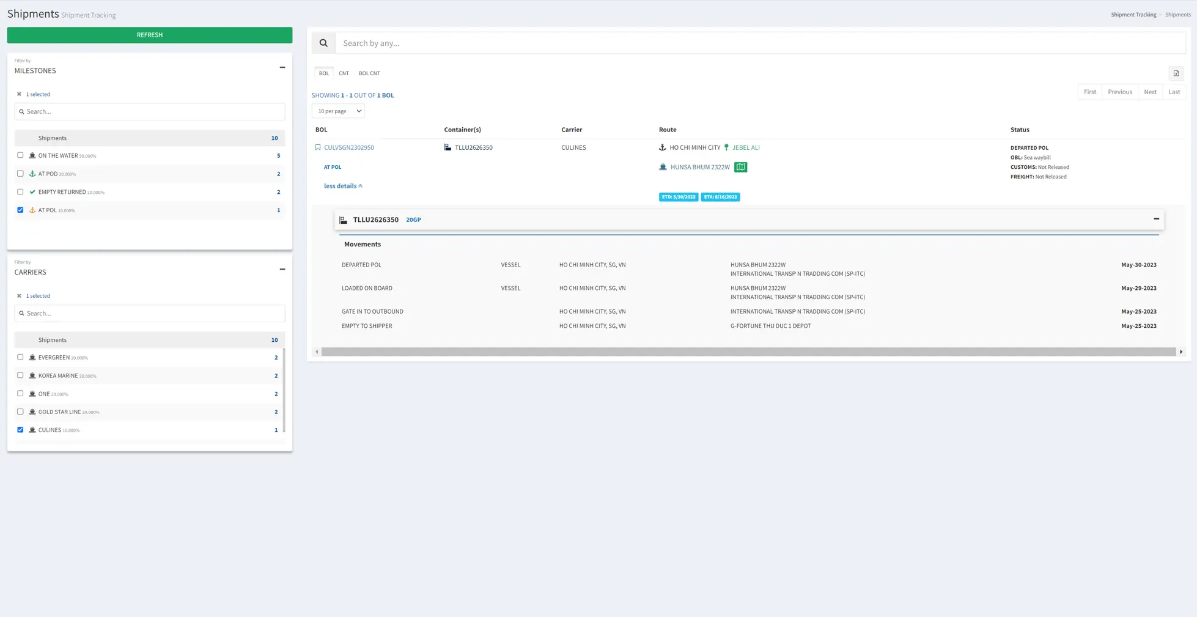This screenshot has width=1197, height=617.
Task: Click the EMPTY TO SHIPPER movement row
Action: 749,326
